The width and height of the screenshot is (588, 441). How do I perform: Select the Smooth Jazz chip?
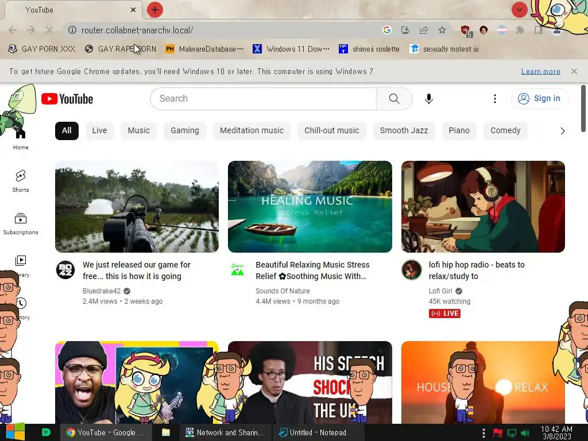click(x=404, y=130)
